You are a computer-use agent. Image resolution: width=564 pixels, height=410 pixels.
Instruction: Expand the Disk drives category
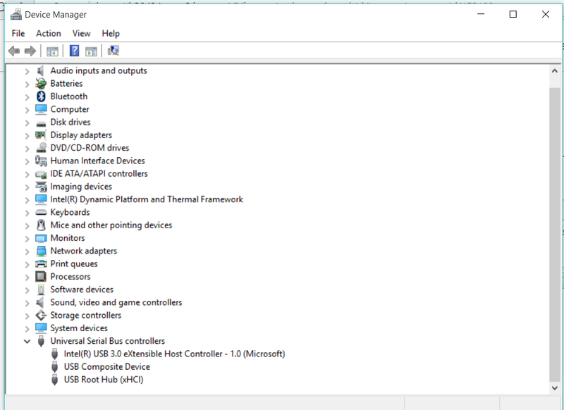tap(27, 123)
